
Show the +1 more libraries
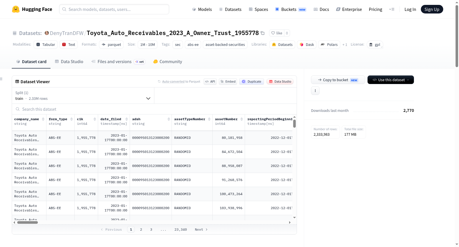click(x=345, y=45)
